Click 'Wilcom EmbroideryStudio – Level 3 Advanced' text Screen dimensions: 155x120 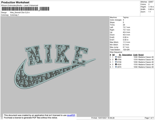tap(20, 5)
